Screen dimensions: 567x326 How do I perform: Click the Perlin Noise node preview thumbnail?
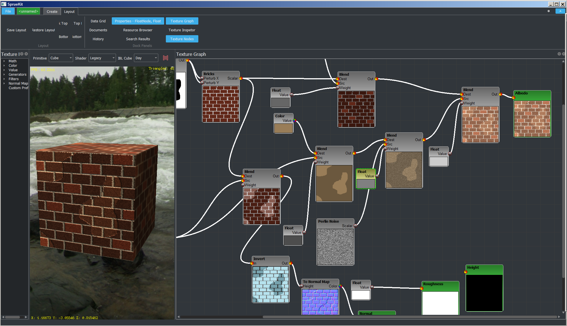pos(335,247)
